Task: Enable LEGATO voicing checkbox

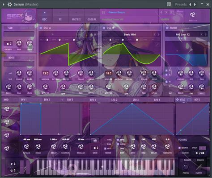Action: pos(179,153)
